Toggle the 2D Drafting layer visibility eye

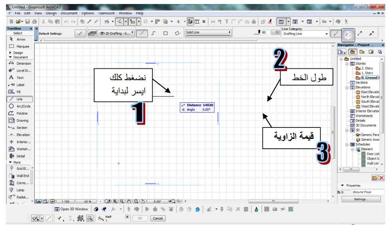click(x=102, y=34)
